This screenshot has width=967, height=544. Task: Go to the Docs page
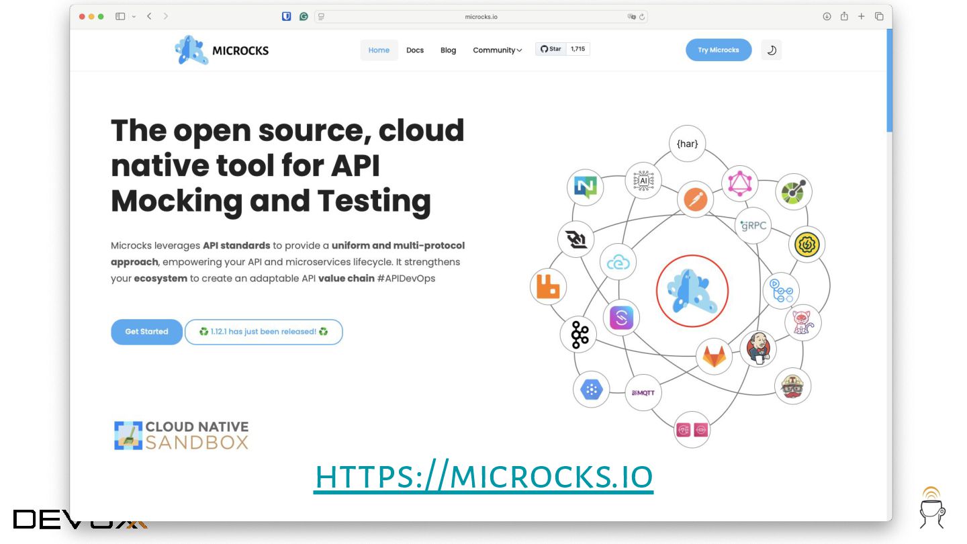point(415,50)
